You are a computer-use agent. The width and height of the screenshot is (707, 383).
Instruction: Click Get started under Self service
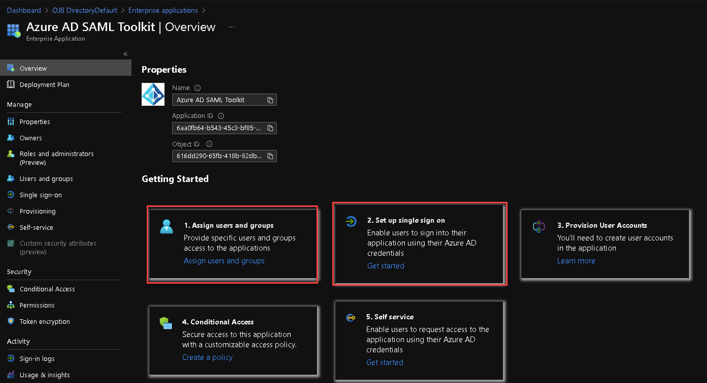385,363
